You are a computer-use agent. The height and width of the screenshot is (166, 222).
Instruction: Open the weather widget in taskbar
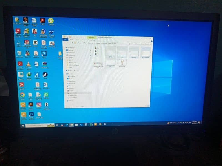171,123
